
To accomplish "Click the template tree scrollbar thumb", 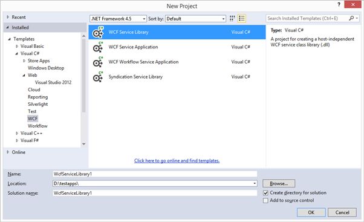I will click(x=84, y=76).
